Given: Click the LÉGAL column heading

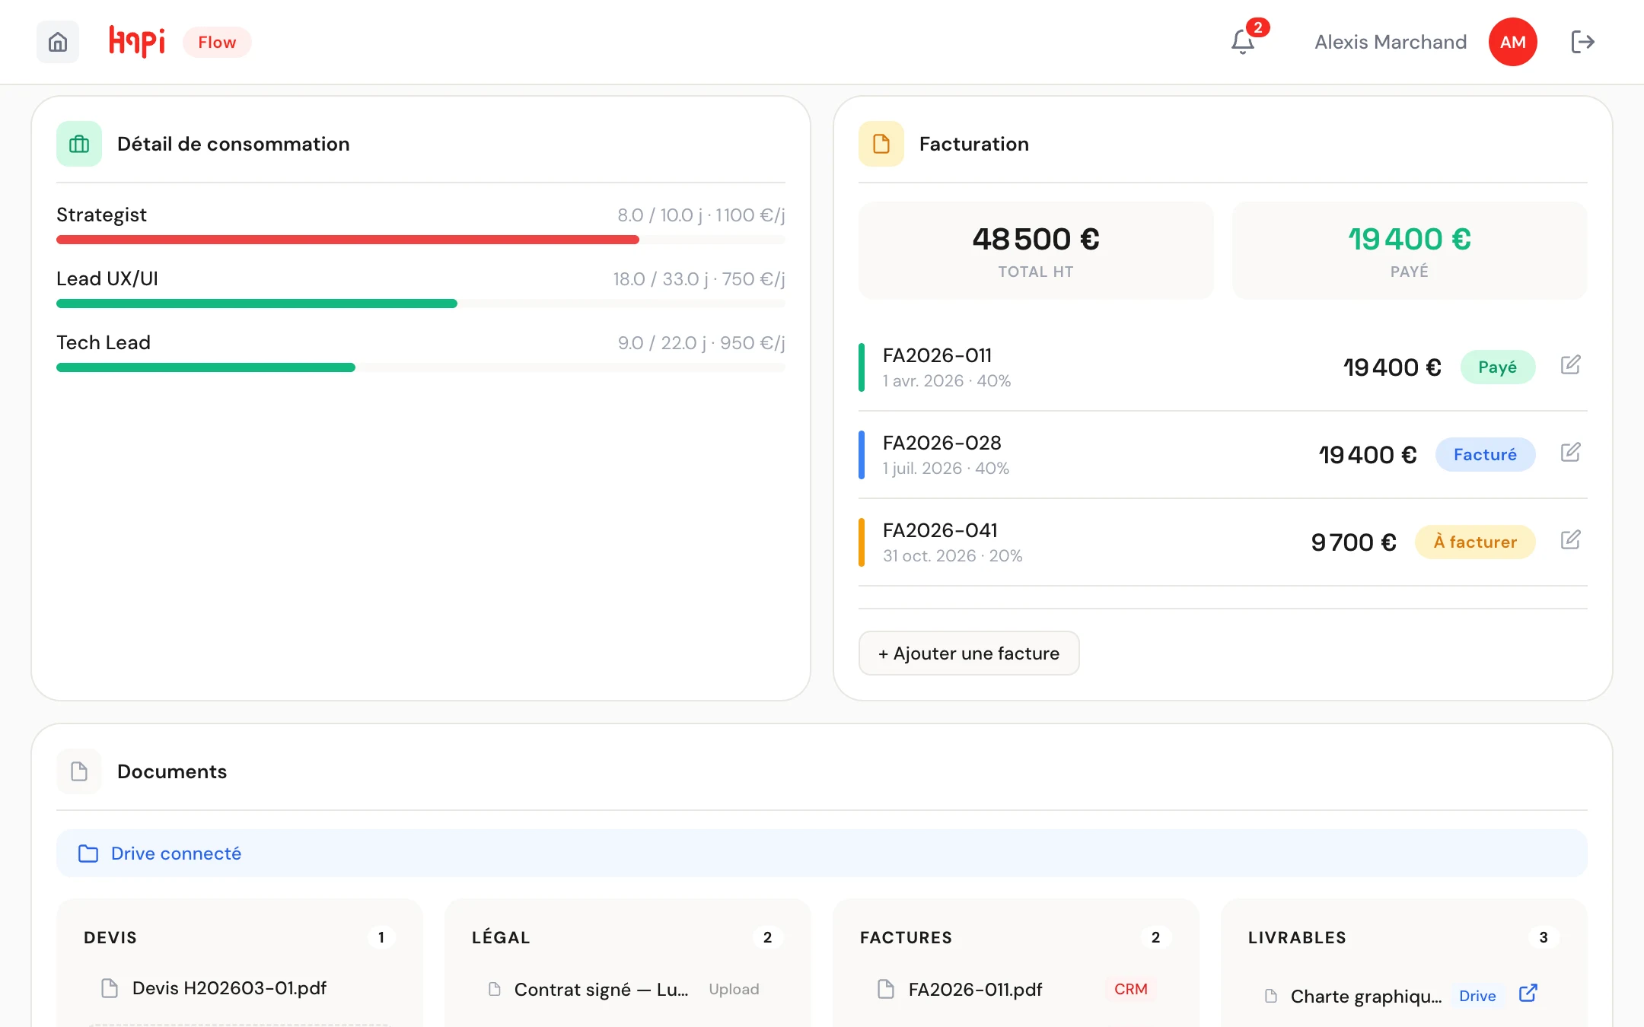Looking at the screenshot, I should [x=501, y=937].
